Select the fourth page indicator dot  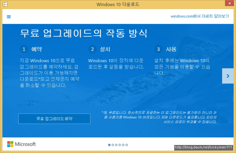(x=120, y=145)
